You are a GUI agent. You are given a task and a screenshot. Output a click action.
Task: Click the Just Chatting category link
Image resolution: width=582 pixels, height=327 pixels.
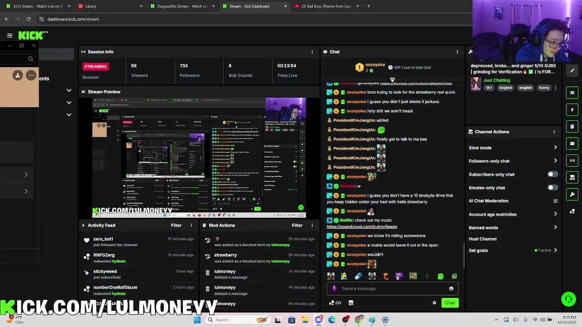tap(497, 80)
